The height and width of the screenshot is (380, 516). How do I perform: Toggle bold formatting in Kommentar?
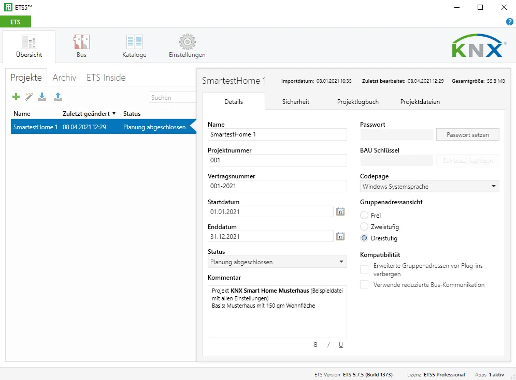pos(316,345)
